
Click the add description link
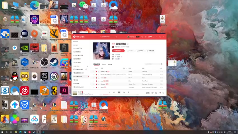tap(118, 59)
